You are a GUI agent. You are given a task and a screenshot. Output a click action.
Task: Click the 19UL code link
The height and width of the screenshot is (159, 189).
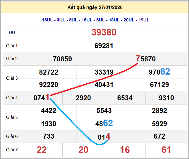point(144,20)
